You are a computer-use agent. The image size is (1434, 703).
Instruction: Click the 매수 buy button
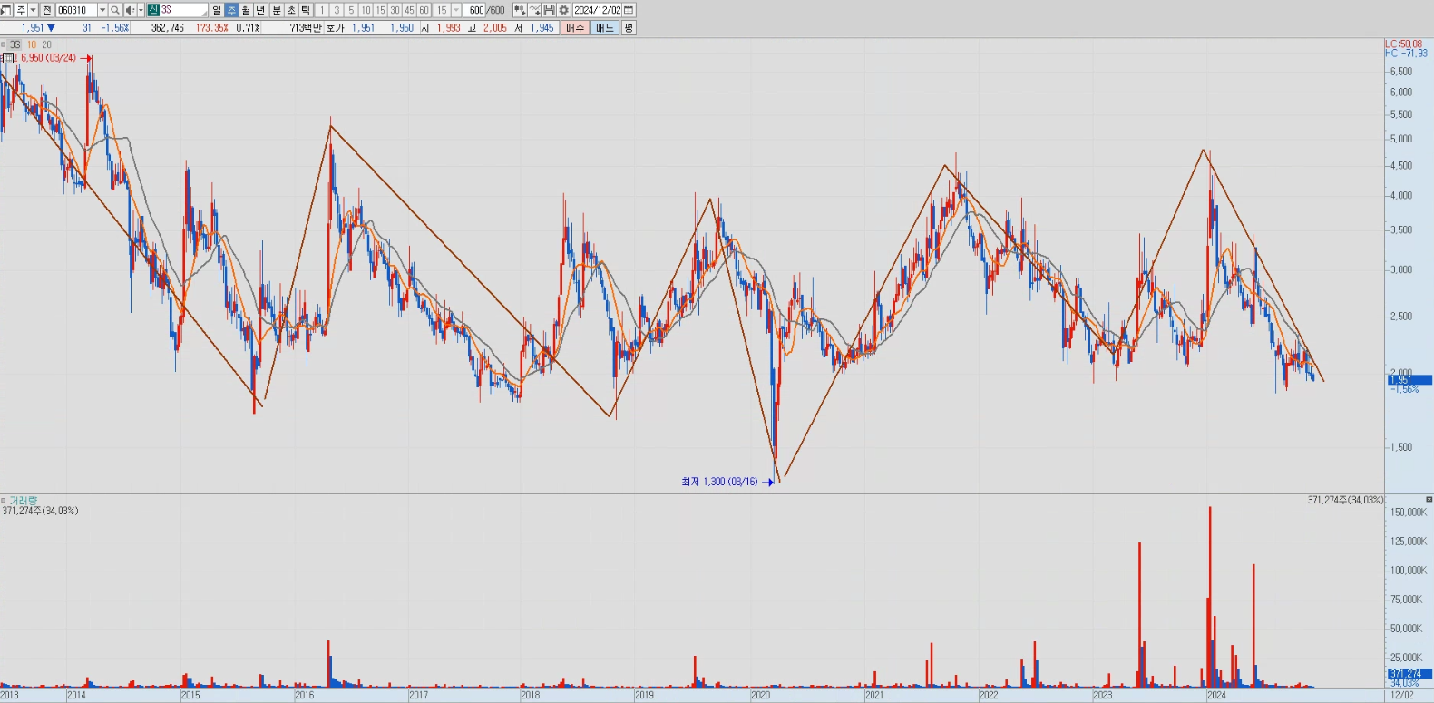point(575,28)
